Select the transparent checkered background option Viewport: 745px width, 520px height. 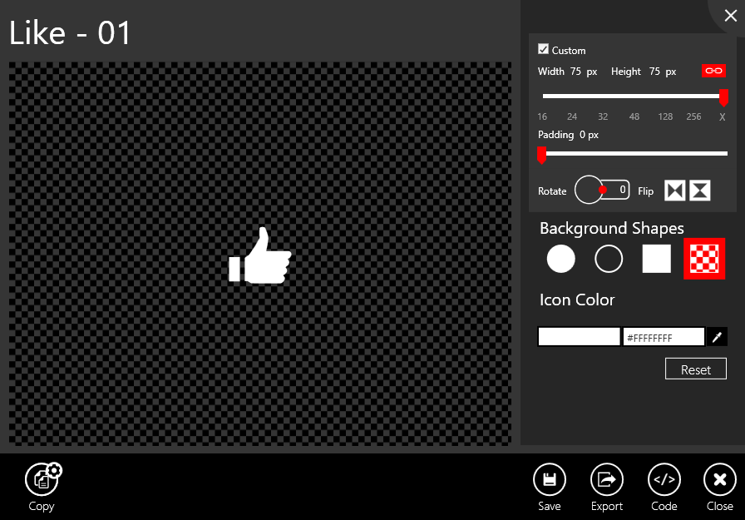click(x=704, y=259)
